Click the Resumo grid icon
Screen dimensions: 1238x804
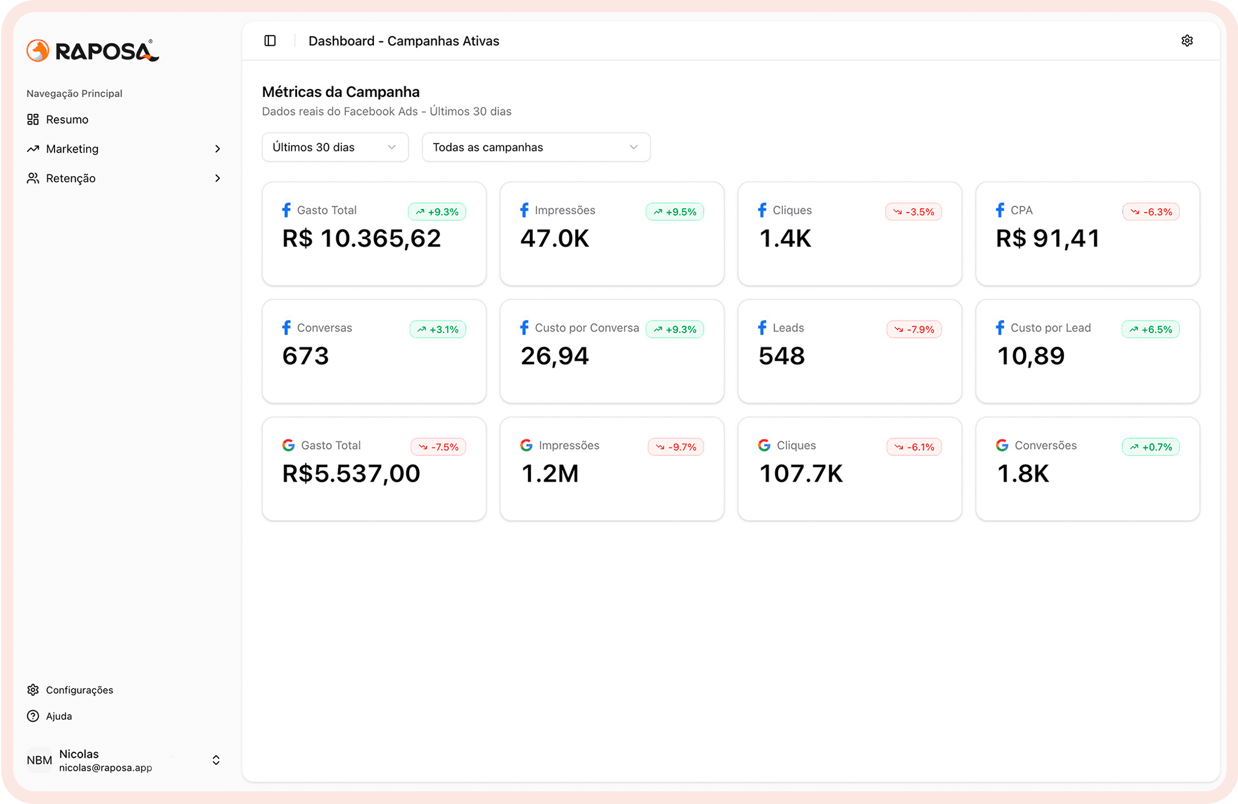[x=33, y=119]
